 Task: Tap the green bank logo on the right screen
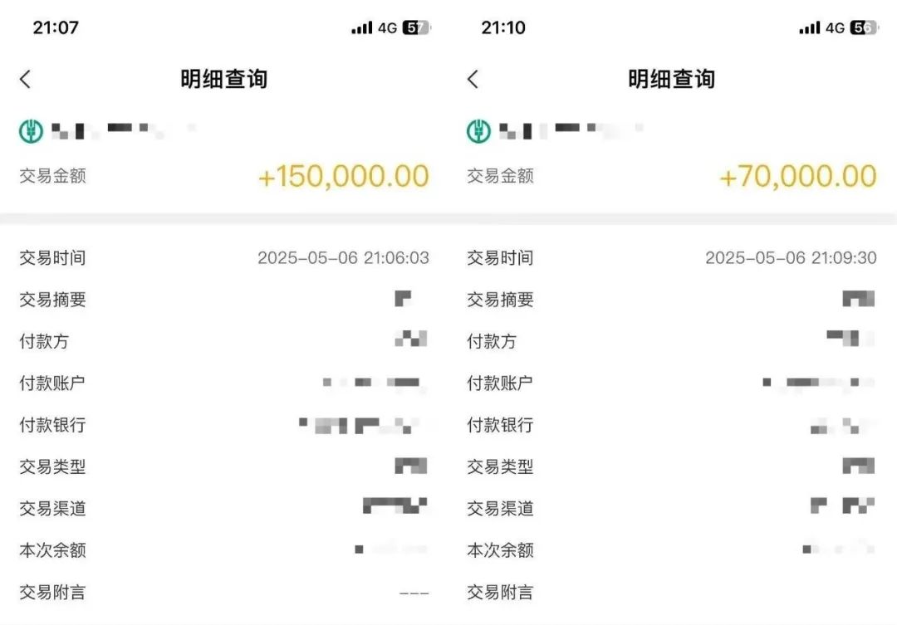point(478,131)
